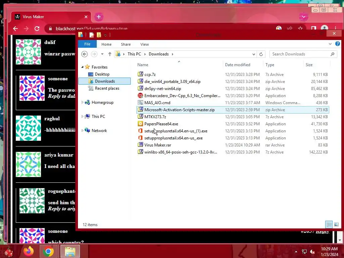Click the Chrome address bar URL
Screen dimensions: 344x258
[91, 29]
